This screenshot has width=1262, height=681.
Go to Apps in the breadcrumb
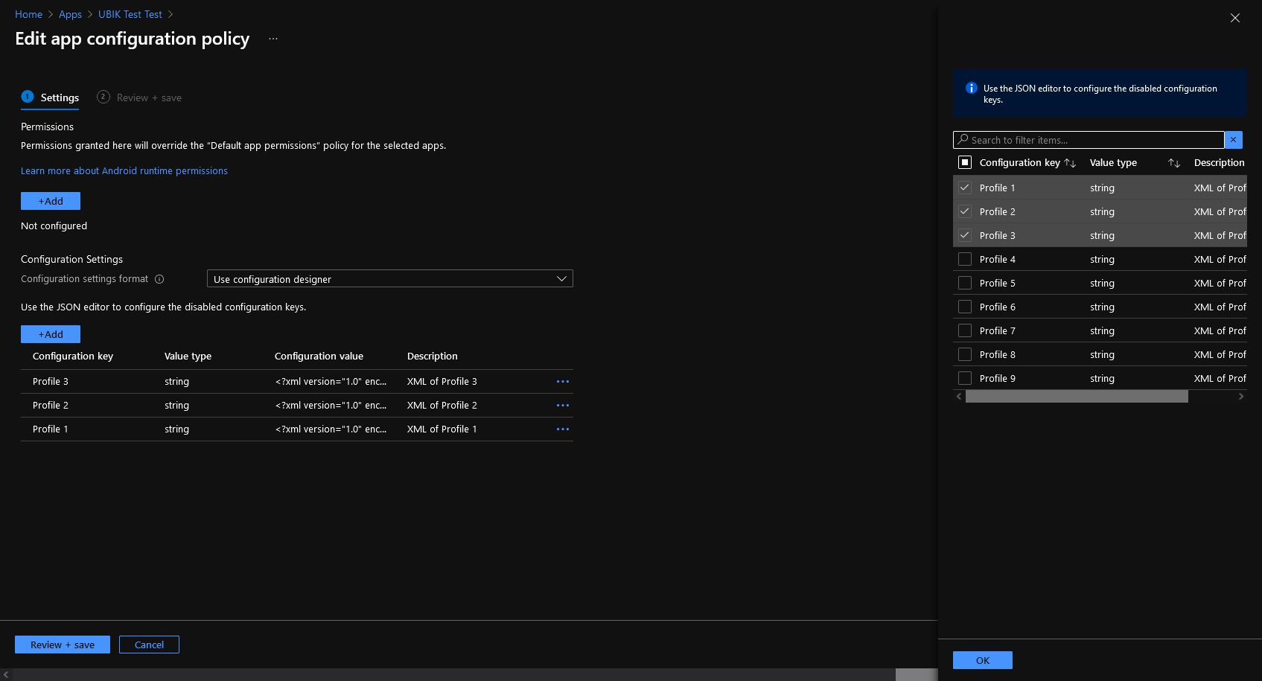coord(70,14)
